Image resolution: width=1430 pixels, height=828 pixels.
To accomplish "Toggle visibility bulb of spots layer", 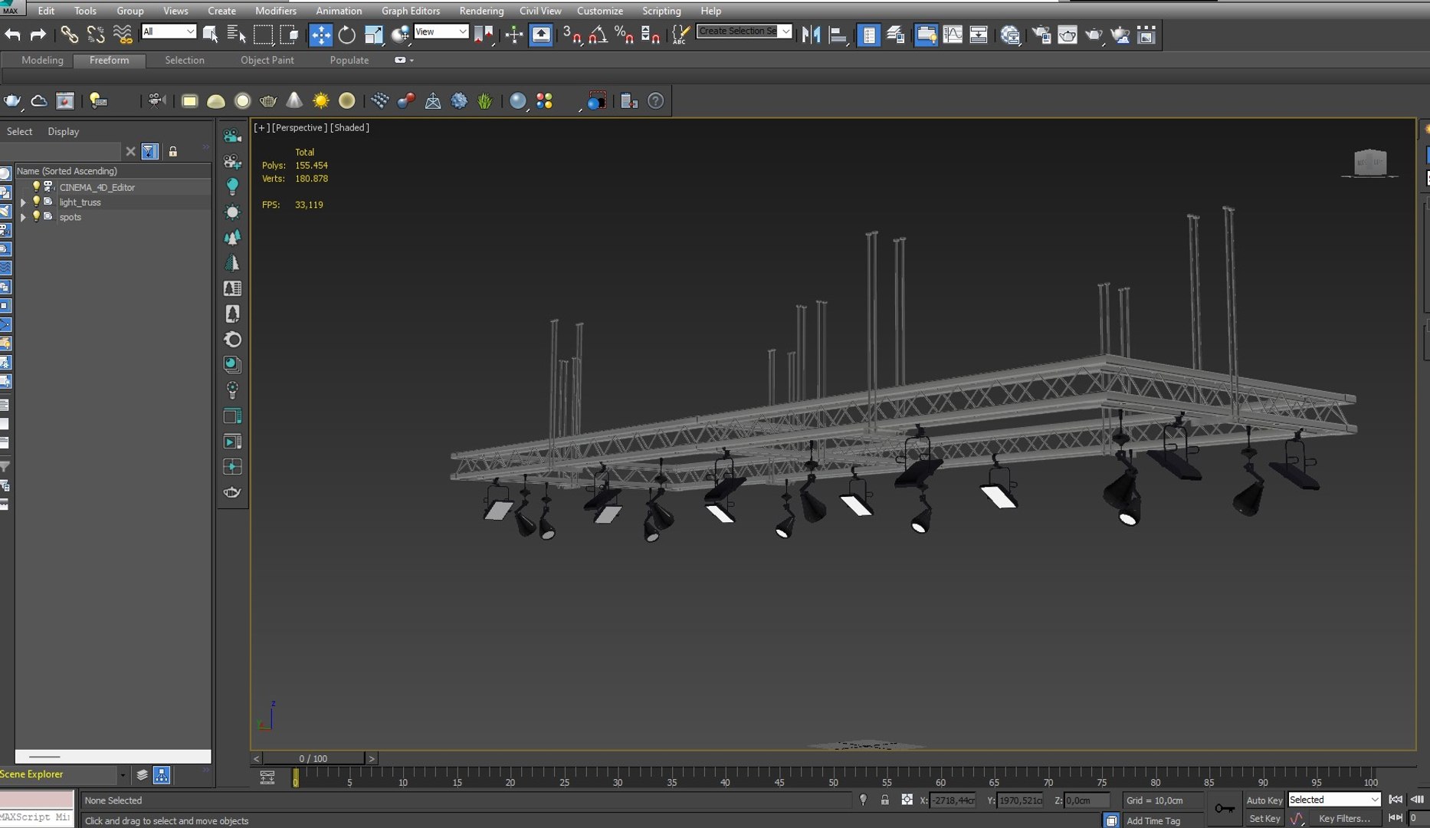I will (x=36, y=217).
